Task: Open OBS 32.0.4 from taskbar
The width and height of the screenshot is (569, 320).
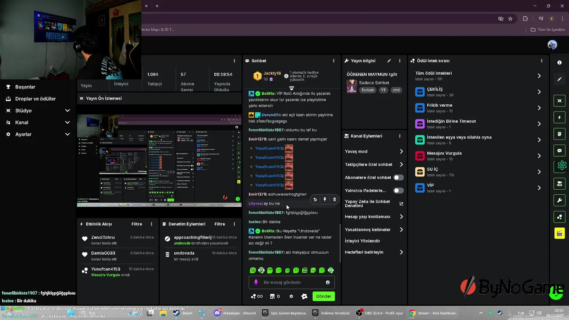Action: [379, 313]
